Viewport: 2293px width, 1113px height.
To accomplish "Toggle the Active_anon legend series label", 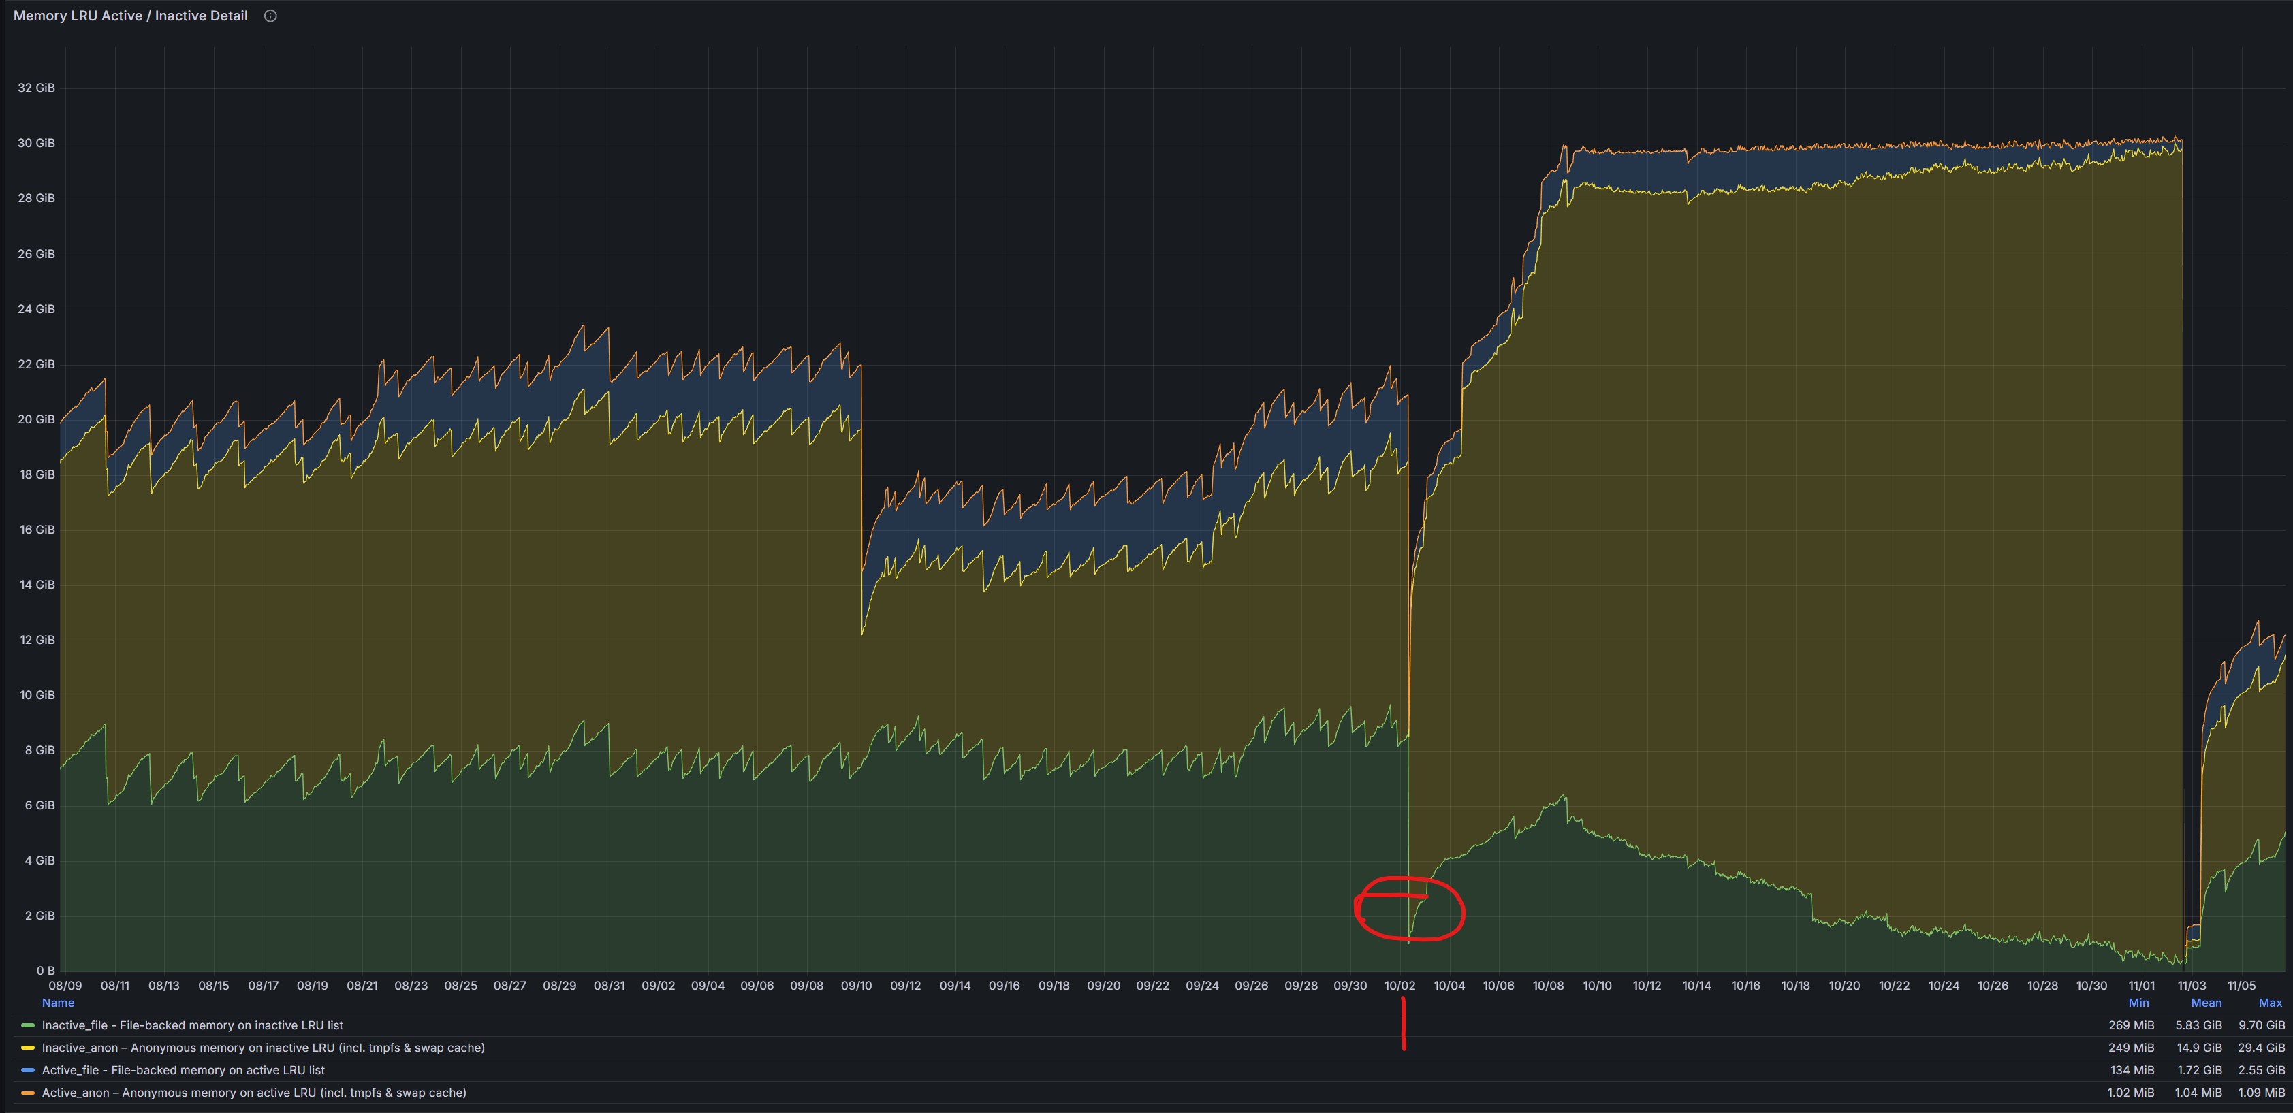I will click(x=254, y=1093).
